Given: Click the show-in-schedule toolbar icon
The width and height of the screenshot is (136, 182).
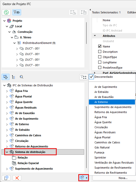Looking at the screenshot, I should pyautogui.click(x=84, y=12).
